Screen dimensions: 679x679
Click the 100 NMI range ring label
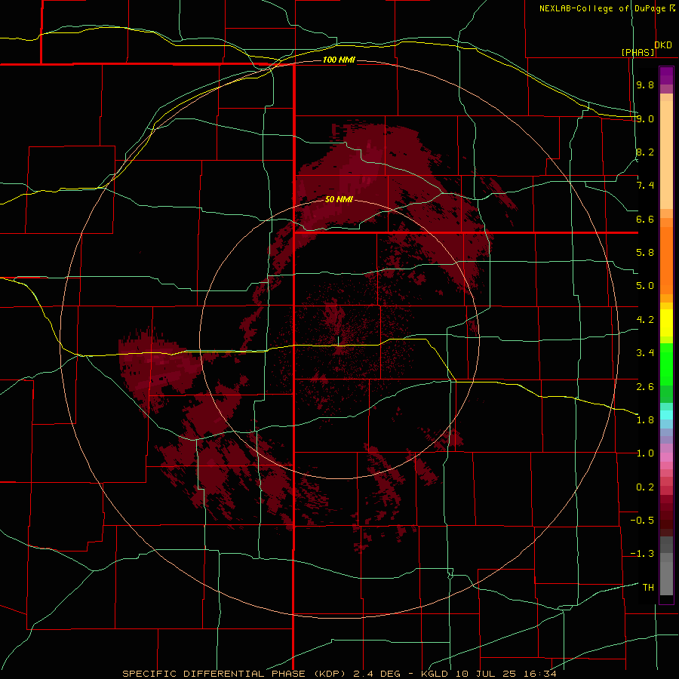pyautogui.click(x=339, y=60)
